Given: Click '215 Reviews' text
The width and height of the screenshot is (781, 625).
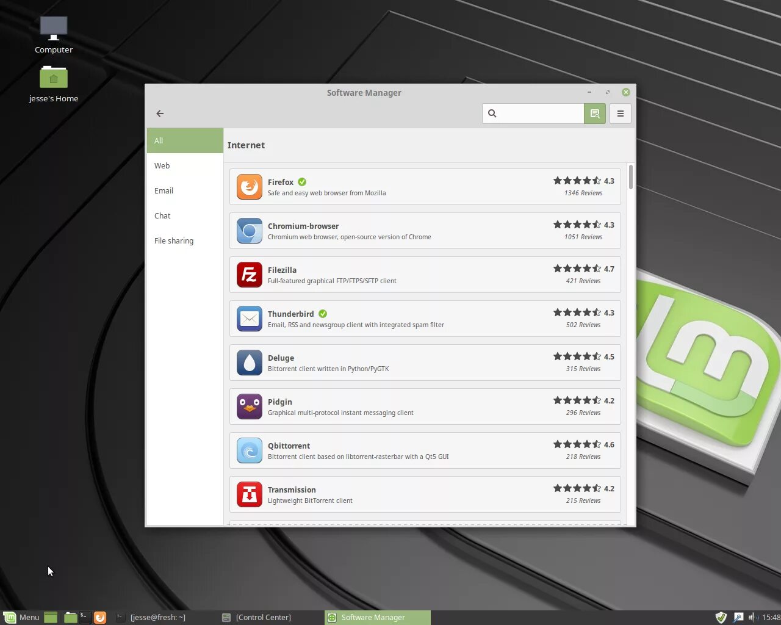Looking at the screenshot, I should [583, 500].
